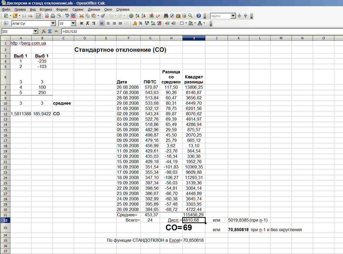Open Find & Replace binoculars
The image size is (343, 254).
coord(166,16)
